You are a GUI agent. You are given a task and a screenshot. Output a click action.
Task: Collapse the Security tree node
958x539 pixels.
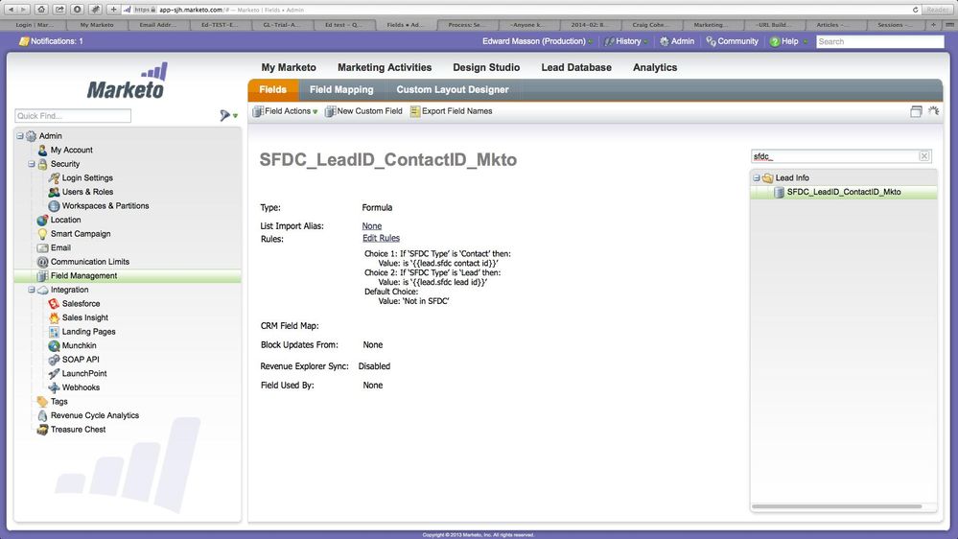point(31,164)
